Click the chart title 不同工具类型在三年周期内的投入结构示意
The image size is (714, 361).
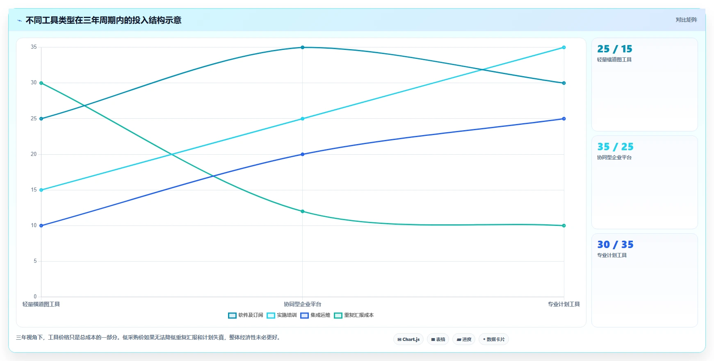[104, 20]
